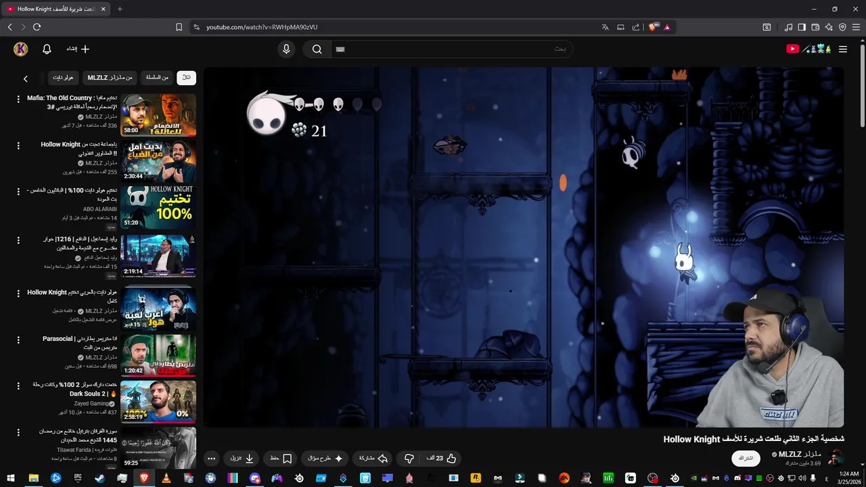Select the 'هولو نايت' filter chip
This screenshot has width=866, height=487.
(63, 78)
